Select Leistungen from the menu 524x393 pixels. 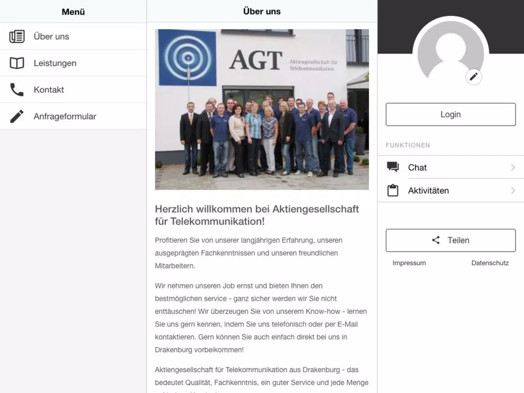(73, 63)
